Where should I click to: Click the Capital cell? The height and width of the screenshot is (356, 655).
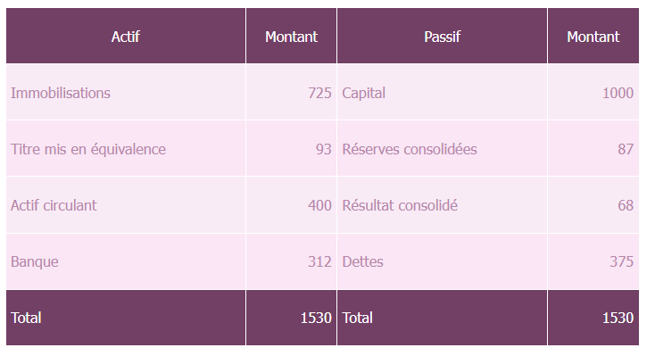442,92
